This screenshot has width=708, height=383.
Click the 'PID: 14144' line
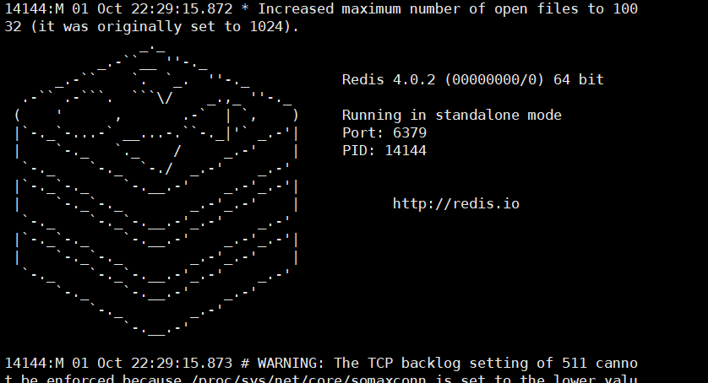[384, 151]
